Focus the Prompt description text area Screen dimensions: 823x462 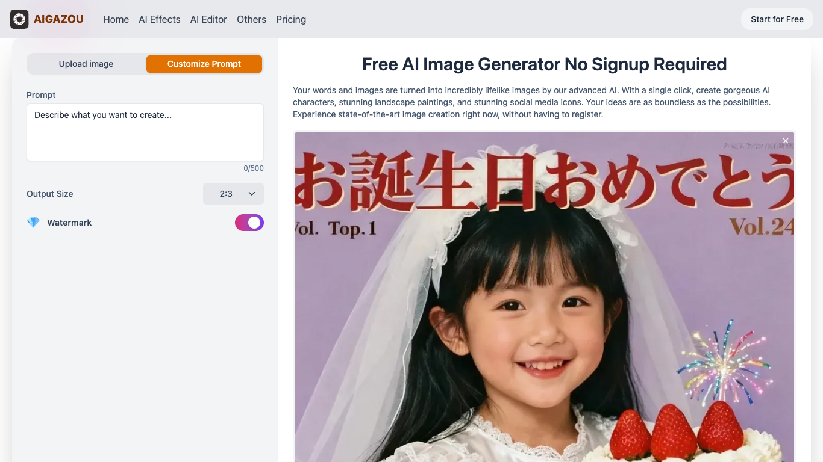click(145, 132)
